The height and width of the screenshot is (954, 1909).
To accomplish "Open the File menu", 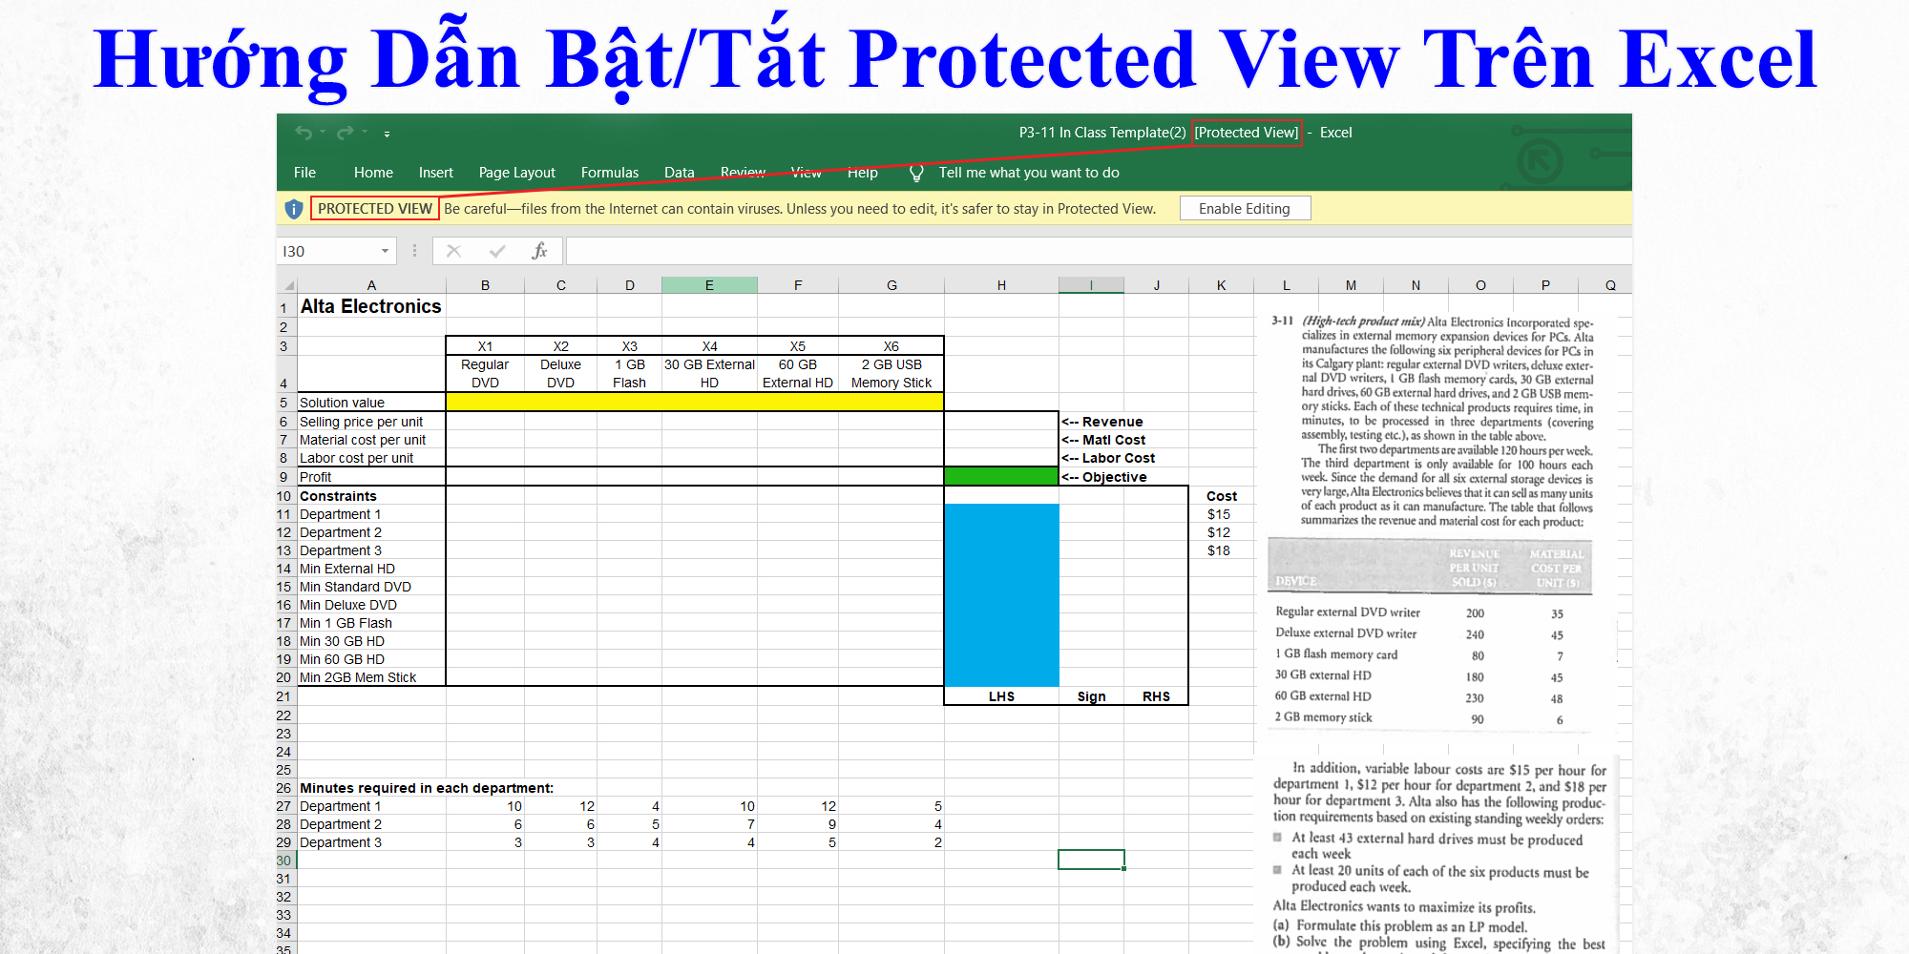I will [x=304, y=173].
